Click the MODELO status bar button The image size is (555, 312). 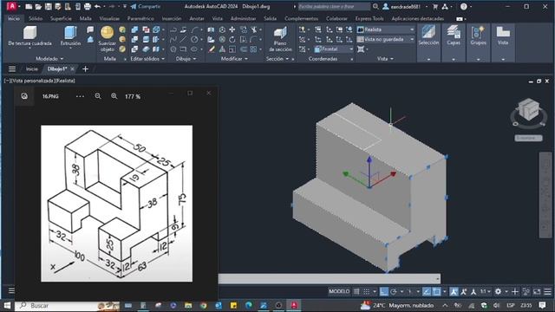pos(339,291)
